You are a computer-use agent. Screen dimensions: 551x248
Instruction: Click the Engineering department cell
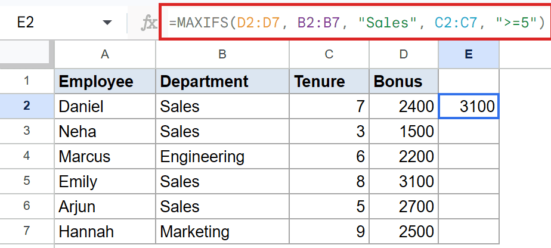[222, 156]
